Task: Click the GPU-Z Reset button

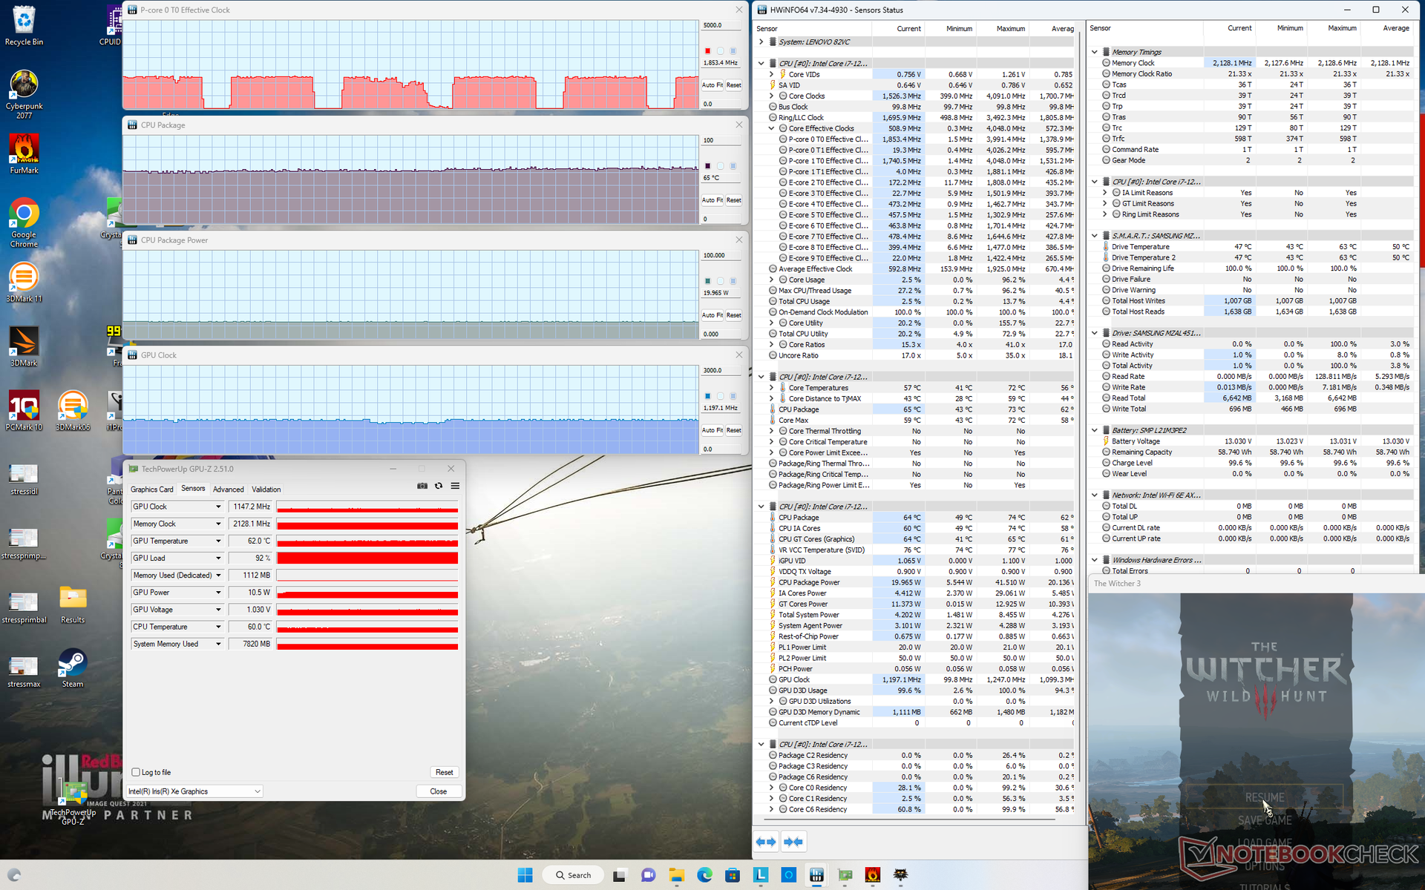Action: click(444, 772)
